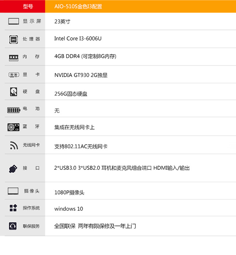This screenshot has height=255, width=236.
Task: Click the 无线网卡 label
Action: pos(31,145)
